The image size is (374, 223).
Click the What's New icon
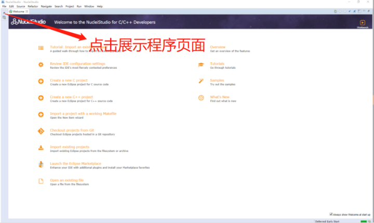201,98
